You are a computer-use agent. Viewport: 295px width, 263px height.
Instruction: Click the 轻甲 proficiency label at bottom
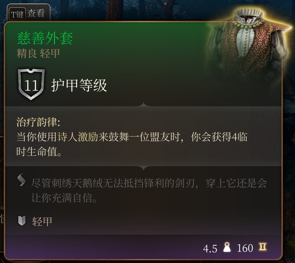[x=42, y=221]
